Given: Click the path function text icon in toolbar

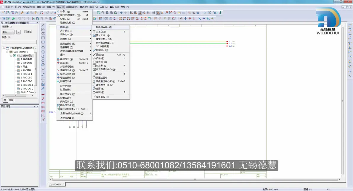Looking at the screenshot, I should tap(219, 13).
